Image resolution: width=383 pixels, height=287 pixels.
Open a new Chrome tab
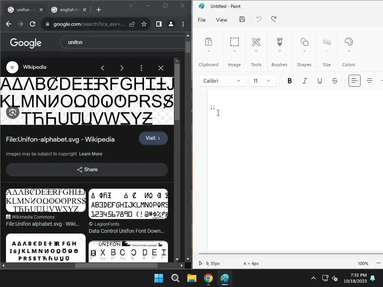click(99, 10)
